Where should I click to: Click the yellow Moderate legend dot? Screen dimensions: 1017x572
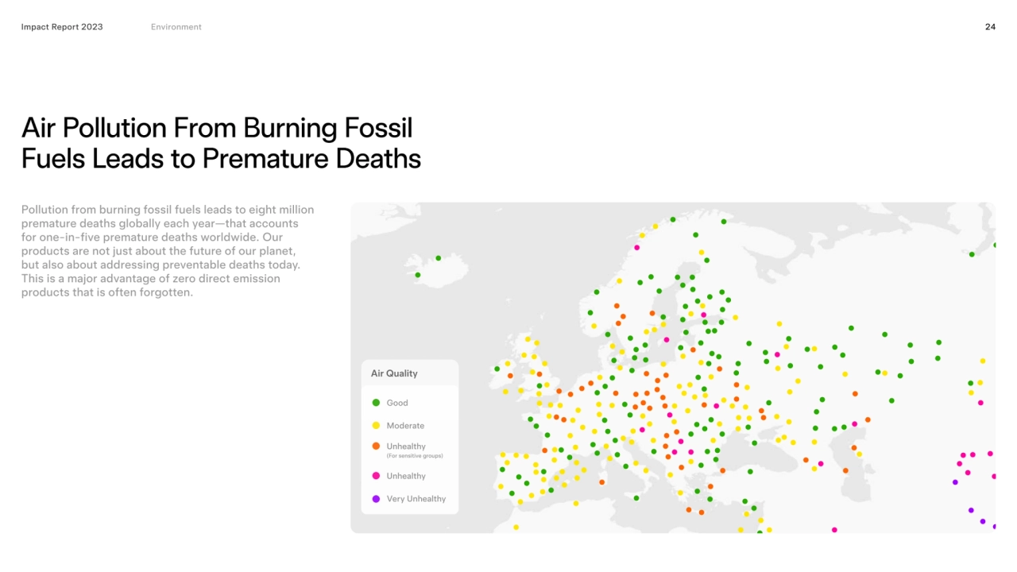point(376,425)
